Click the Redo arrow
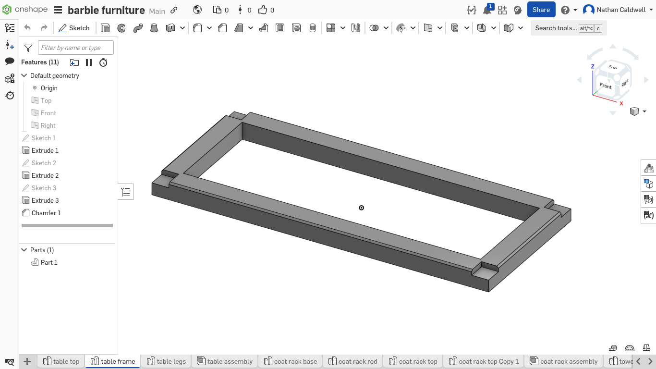656x369 pixels. (x=44, y=28)
